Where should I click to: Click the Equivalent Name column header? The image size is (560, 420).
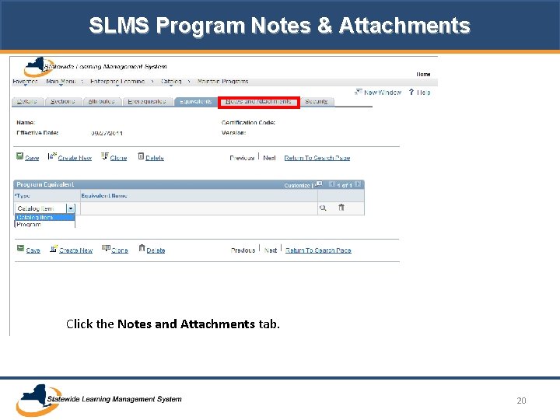coord(104,196)
